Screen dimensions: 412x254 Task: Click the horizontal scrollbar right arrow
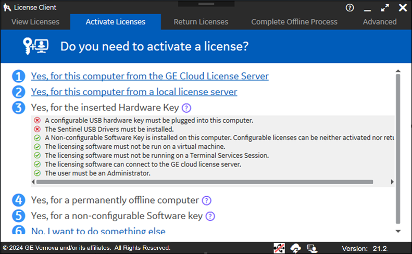pos(392,182)
